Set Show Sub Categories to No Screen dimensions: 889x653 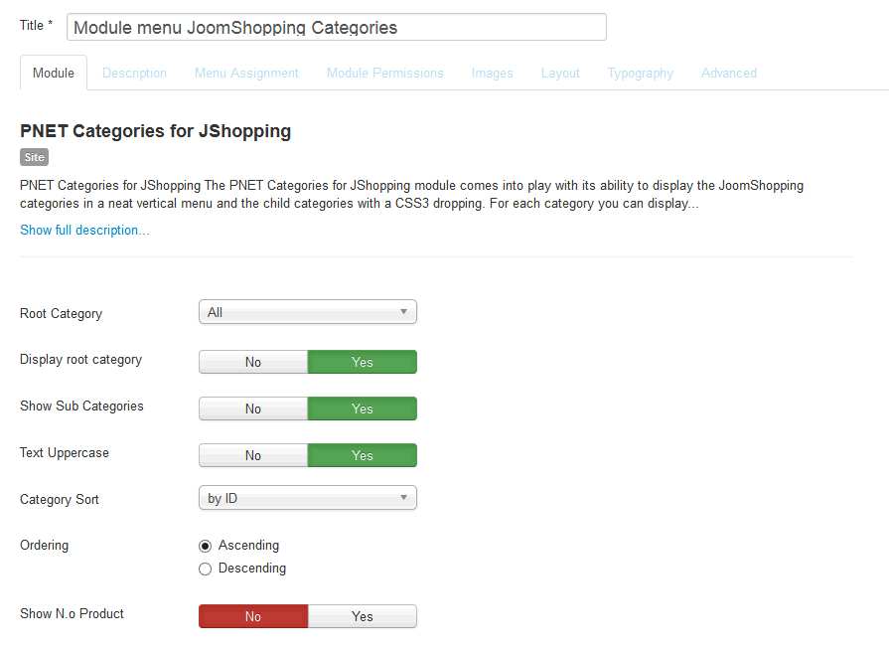point(253,408)
